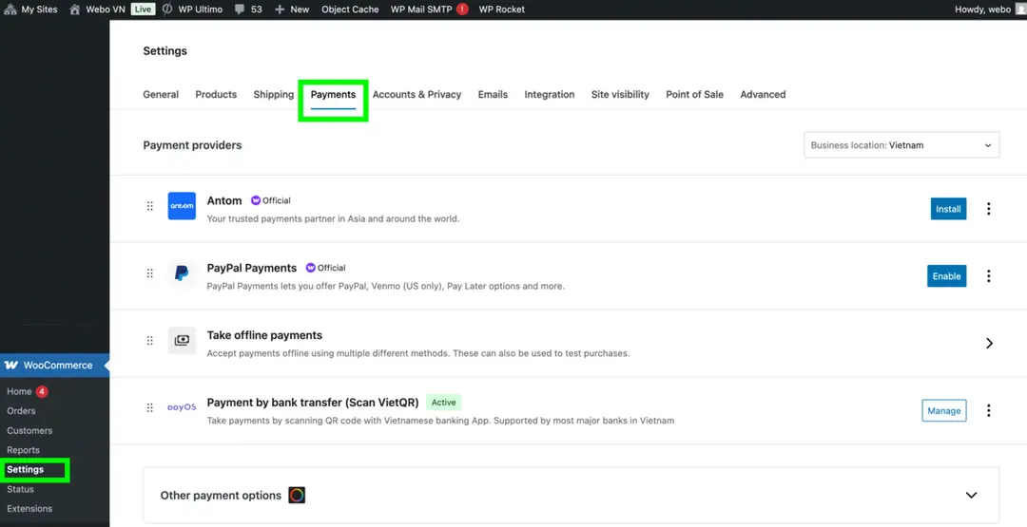The image size is (1027, 527).
Task: Go to WooCommerce Home
Action: 19,391
